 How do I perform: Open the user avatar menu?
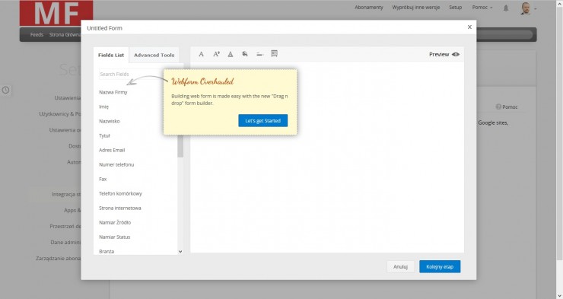pos(528,8)
